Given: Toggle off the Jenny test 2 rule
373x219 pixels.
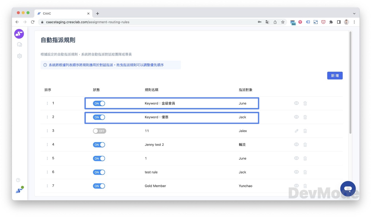Looking at the screenshot, I should click(99, 145).
